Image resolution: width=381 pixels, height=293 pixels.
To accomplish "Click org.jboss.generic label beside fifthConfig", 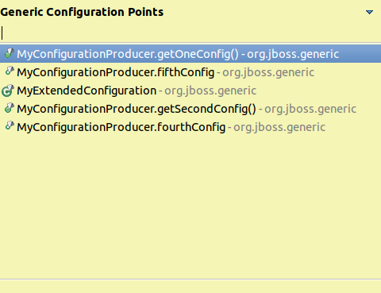I will click(x=268, y=72).
